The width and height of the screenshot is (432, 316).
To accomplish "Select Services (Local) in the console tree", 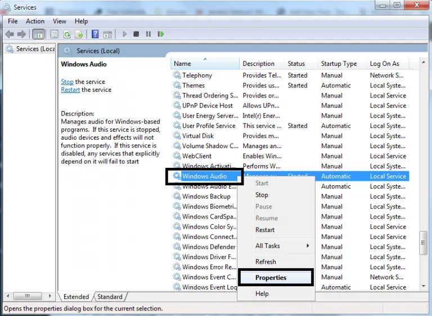I will 30,49.
